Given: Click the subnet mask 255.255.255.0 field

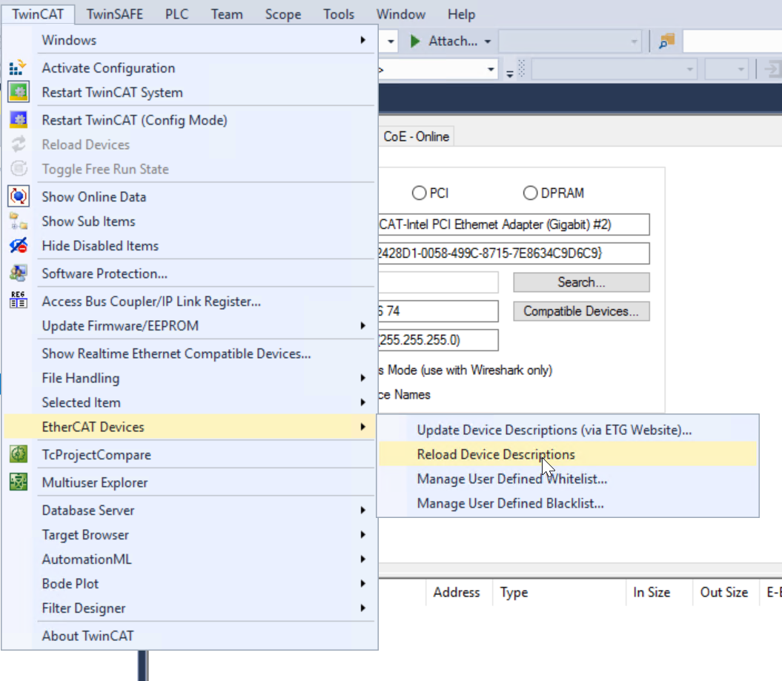Looking at the screenshot, I should pyautogui.click(x=438, y=340).
